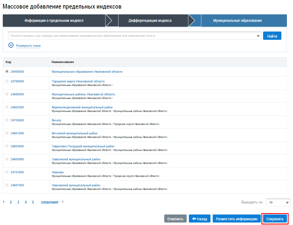Open Вичугский муниципальный район link
The width and height of the screenshot is (293, 225).
(x=74, y=133)
